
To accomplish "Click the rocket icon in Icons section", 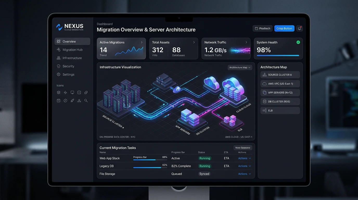I will (72, 101).
